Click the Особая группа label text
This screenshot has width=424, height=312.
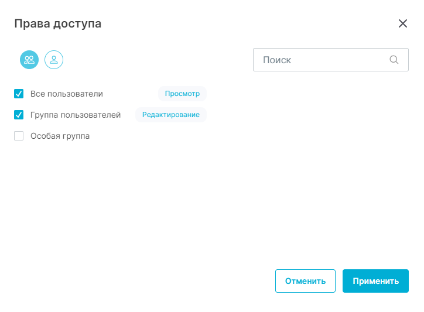coord(60,136)
